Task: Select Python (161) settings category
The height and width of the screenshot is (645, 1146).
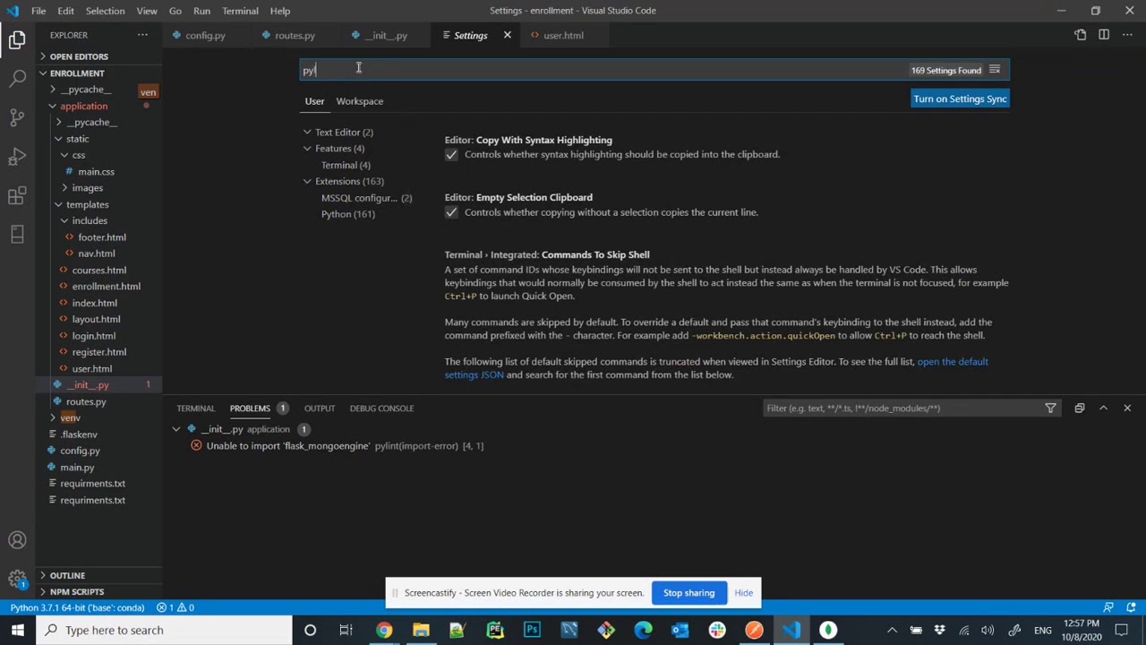Action: (347, 214)
